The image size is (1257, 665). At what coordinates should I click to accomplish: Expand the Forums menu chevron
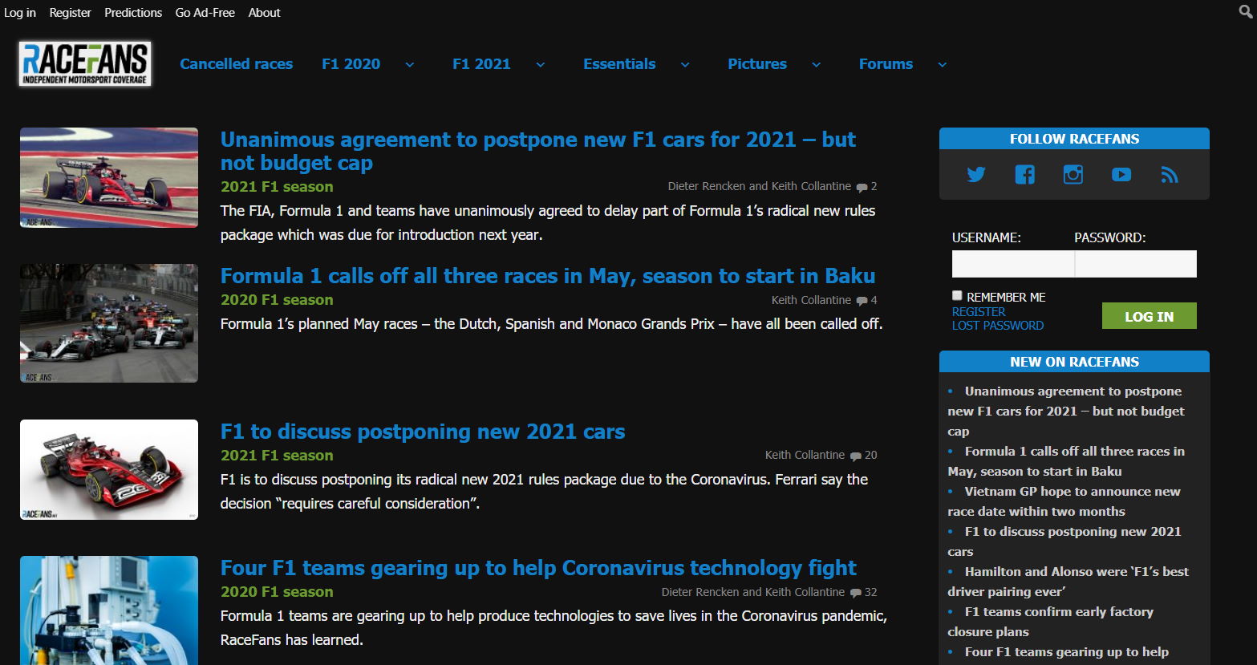point(943,65)
